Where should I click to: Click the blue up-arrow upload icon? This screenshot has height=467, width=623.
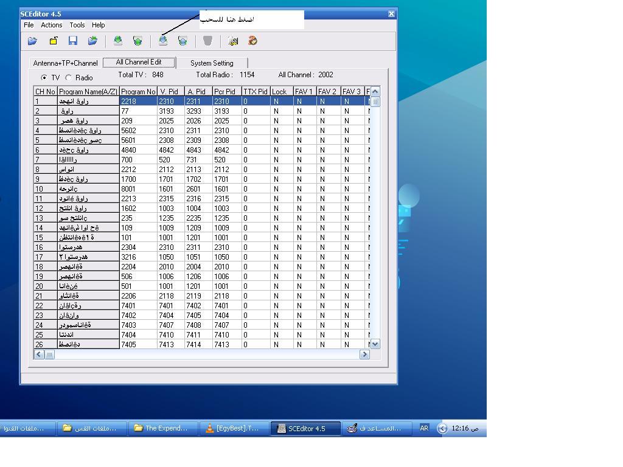point(183,41)
